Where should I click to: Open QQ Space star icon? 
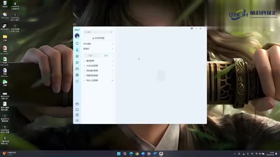(77, 56)
